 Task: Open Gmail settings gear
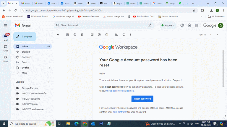tap(189, 26)
